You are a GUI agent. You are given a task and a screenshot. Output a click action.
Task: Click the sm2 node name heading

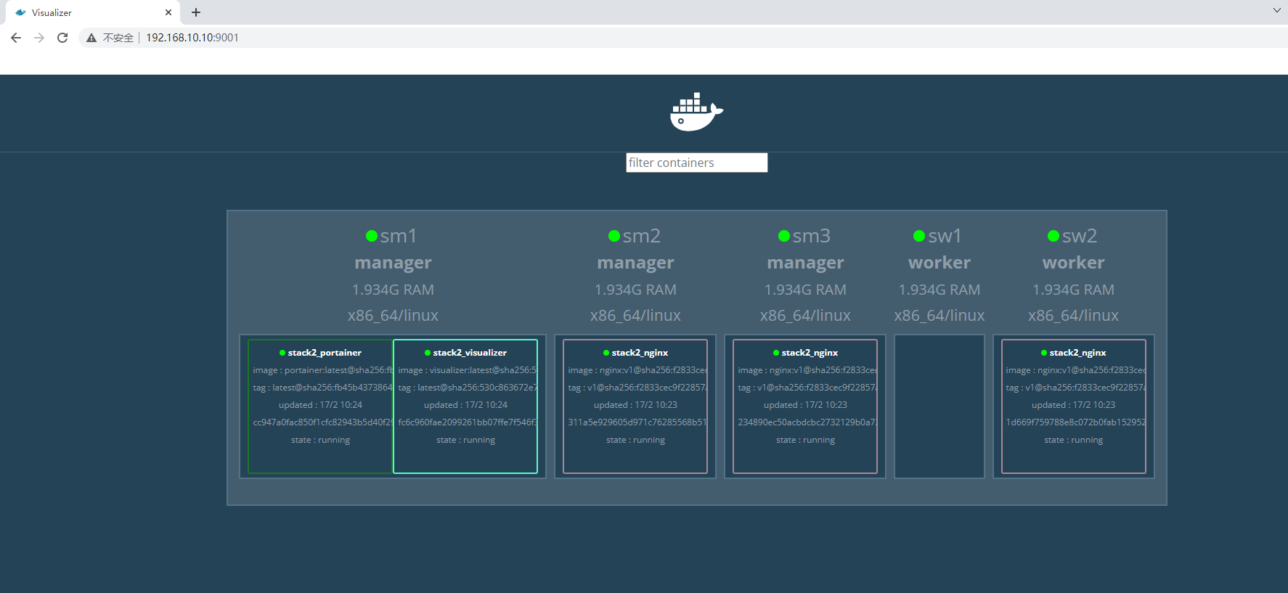pyautogui.click(x=641, y=236)
